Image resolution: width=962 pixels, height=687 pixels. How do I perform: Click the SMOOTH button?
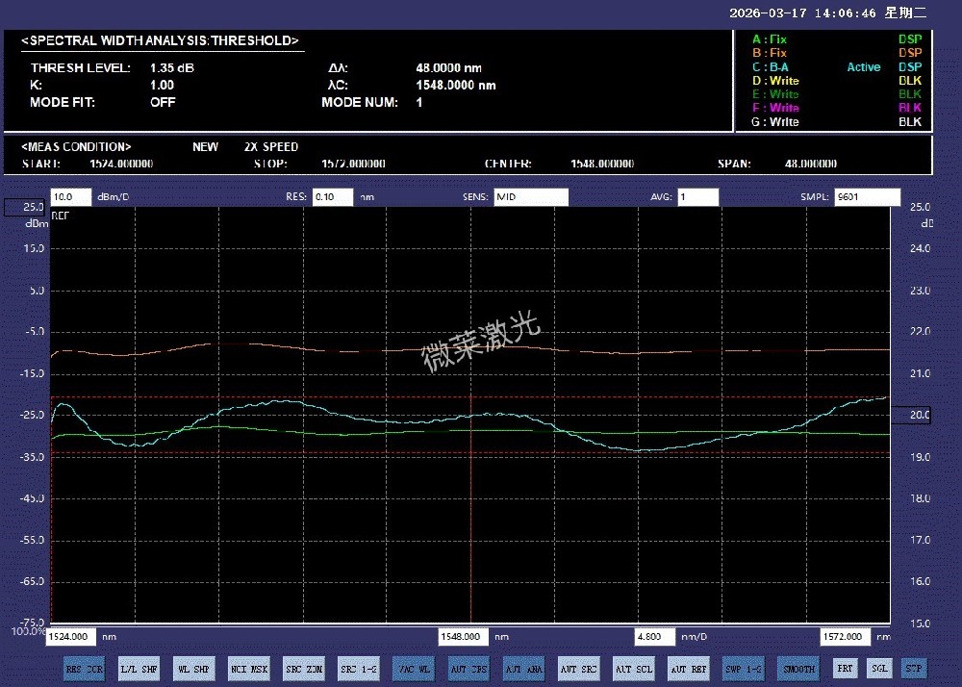pyautogui.click(x=799, y=669)
